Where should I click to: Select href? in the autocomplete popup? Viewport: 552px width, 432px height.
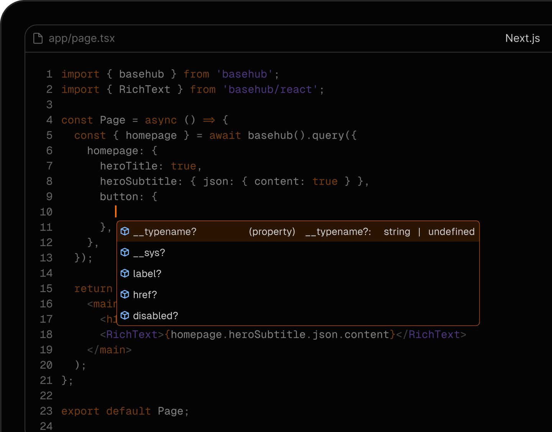145,295
